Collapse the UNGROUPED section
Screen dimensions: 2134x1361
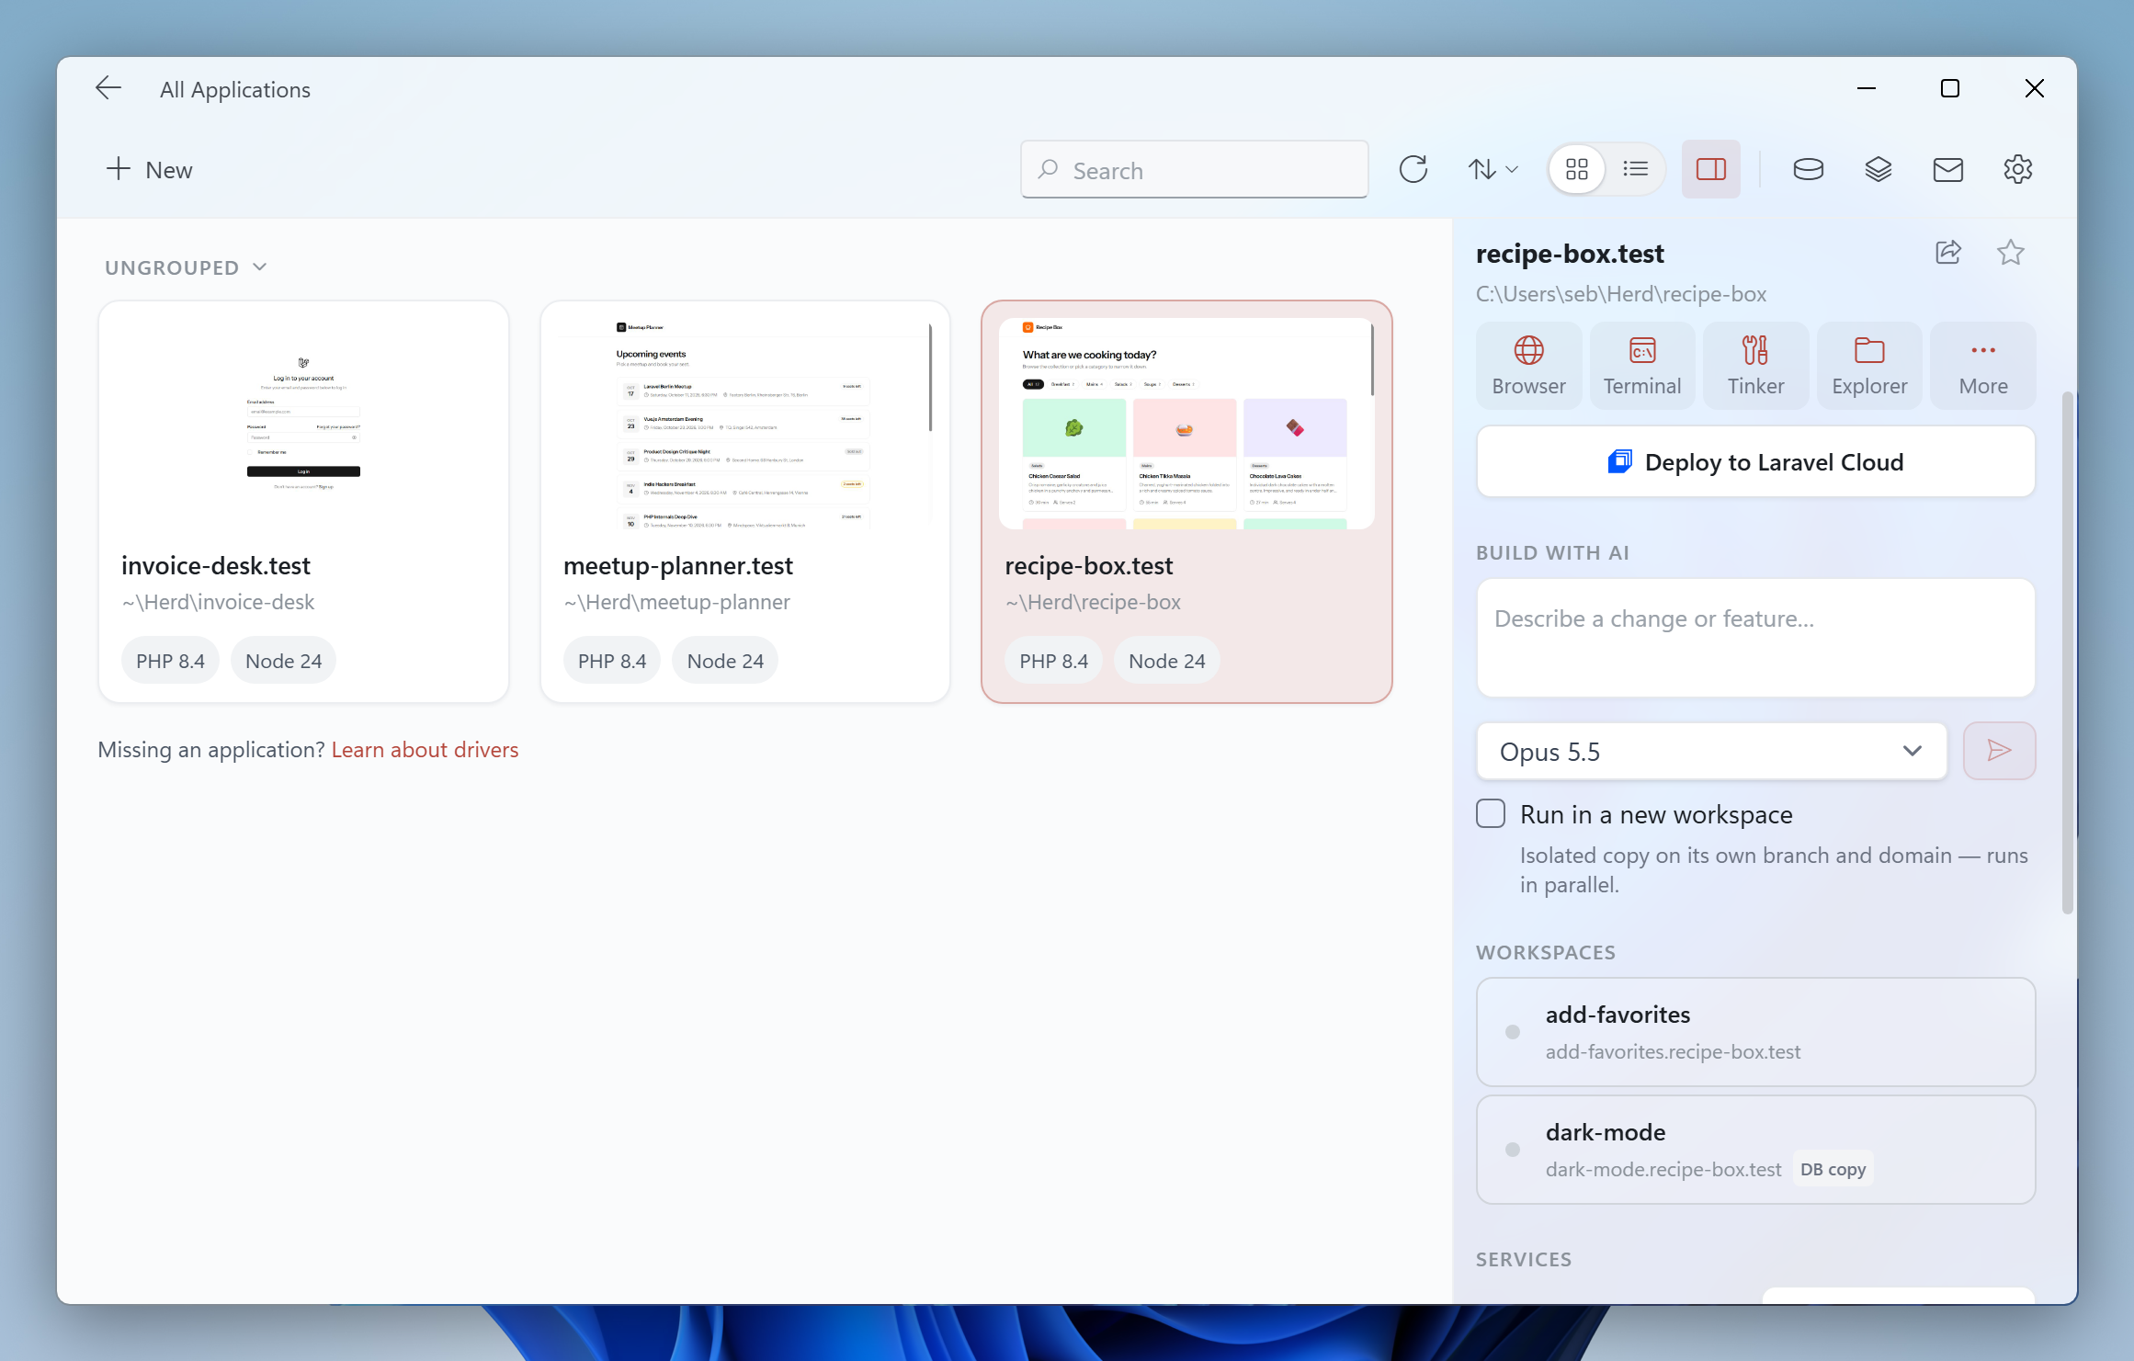[186, 267]
